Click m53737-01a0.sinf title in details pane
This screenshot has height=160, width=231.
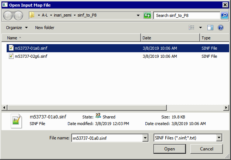(48, 117)
